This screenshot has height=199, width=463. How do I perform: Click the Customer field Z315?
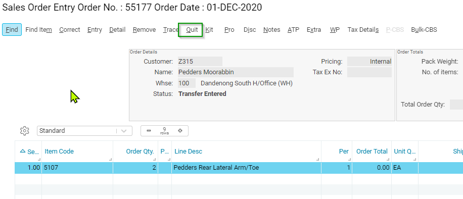pyautogui.click(x=200, y=62)
